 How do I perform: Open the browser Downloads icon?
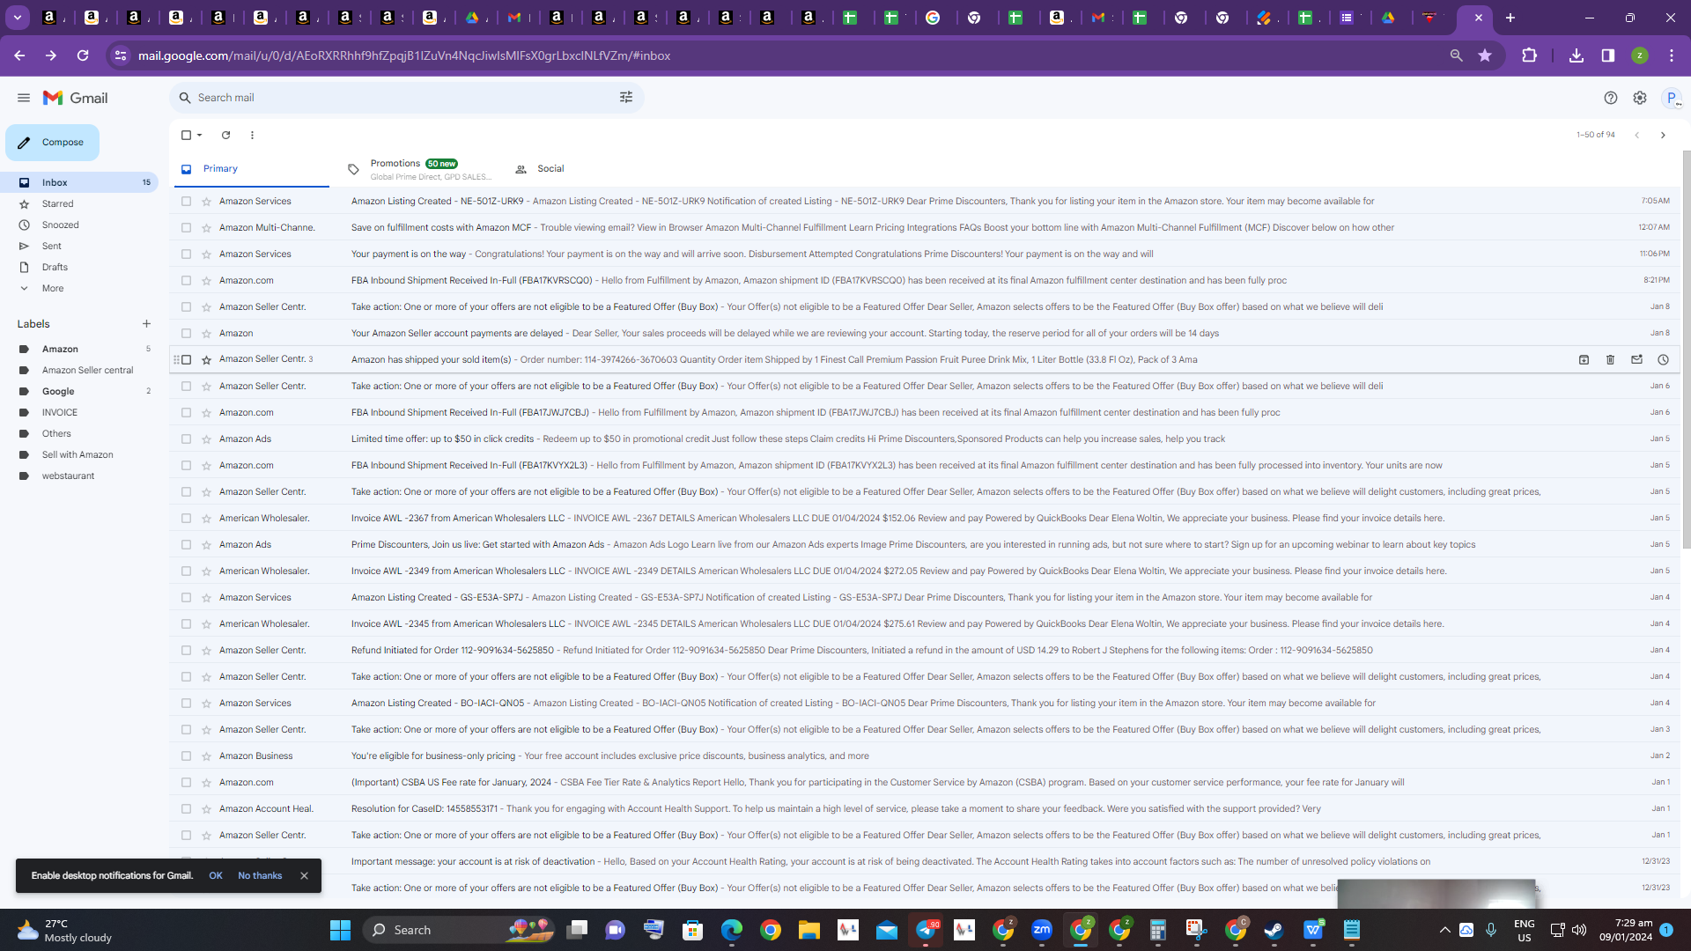pos(1577,55)
